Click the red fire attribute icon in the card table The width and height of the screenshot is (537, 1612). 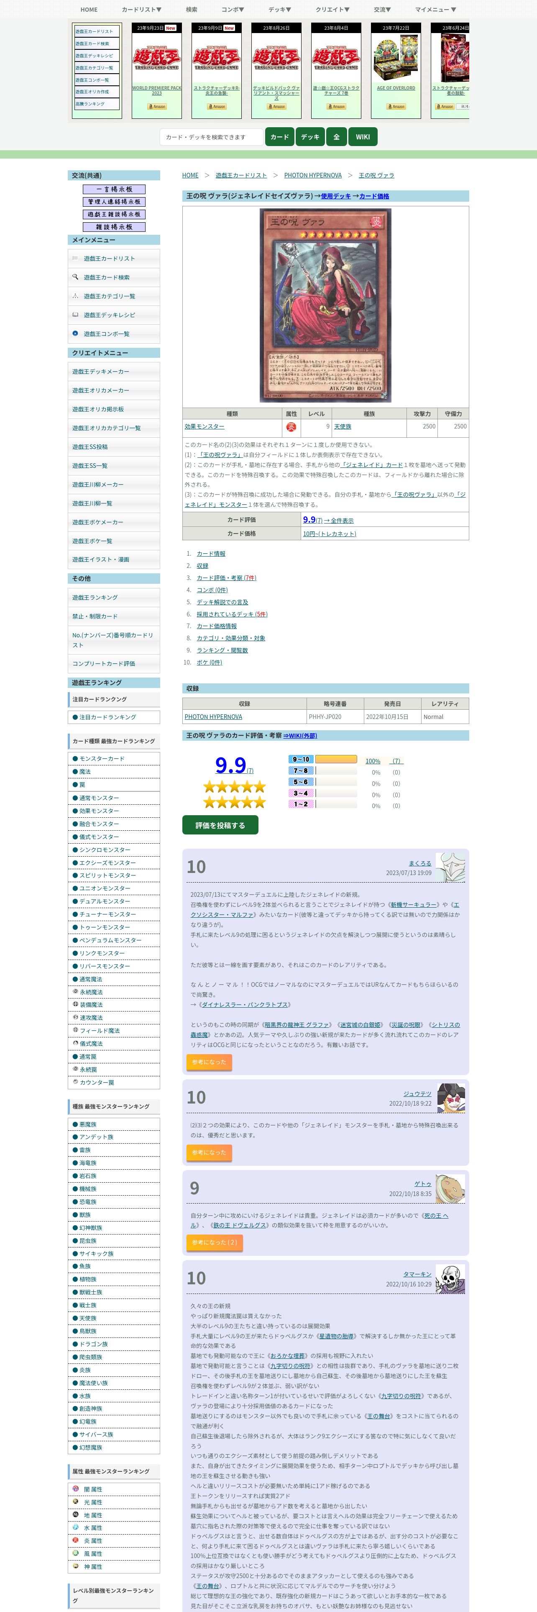coord(292,427)
